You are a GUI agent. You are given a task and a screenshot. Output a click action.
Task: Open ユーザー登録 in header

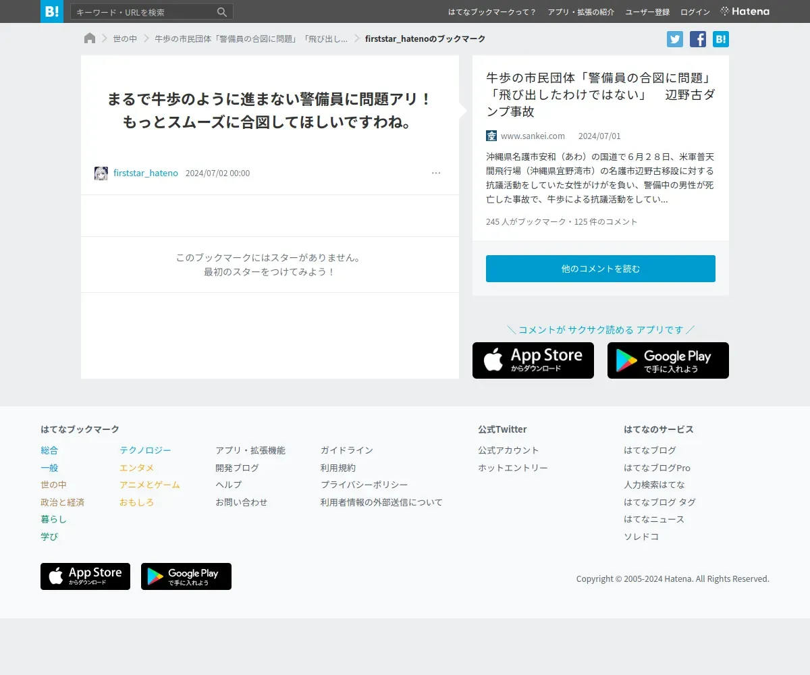pyautogui.click(x=647, y=12)
